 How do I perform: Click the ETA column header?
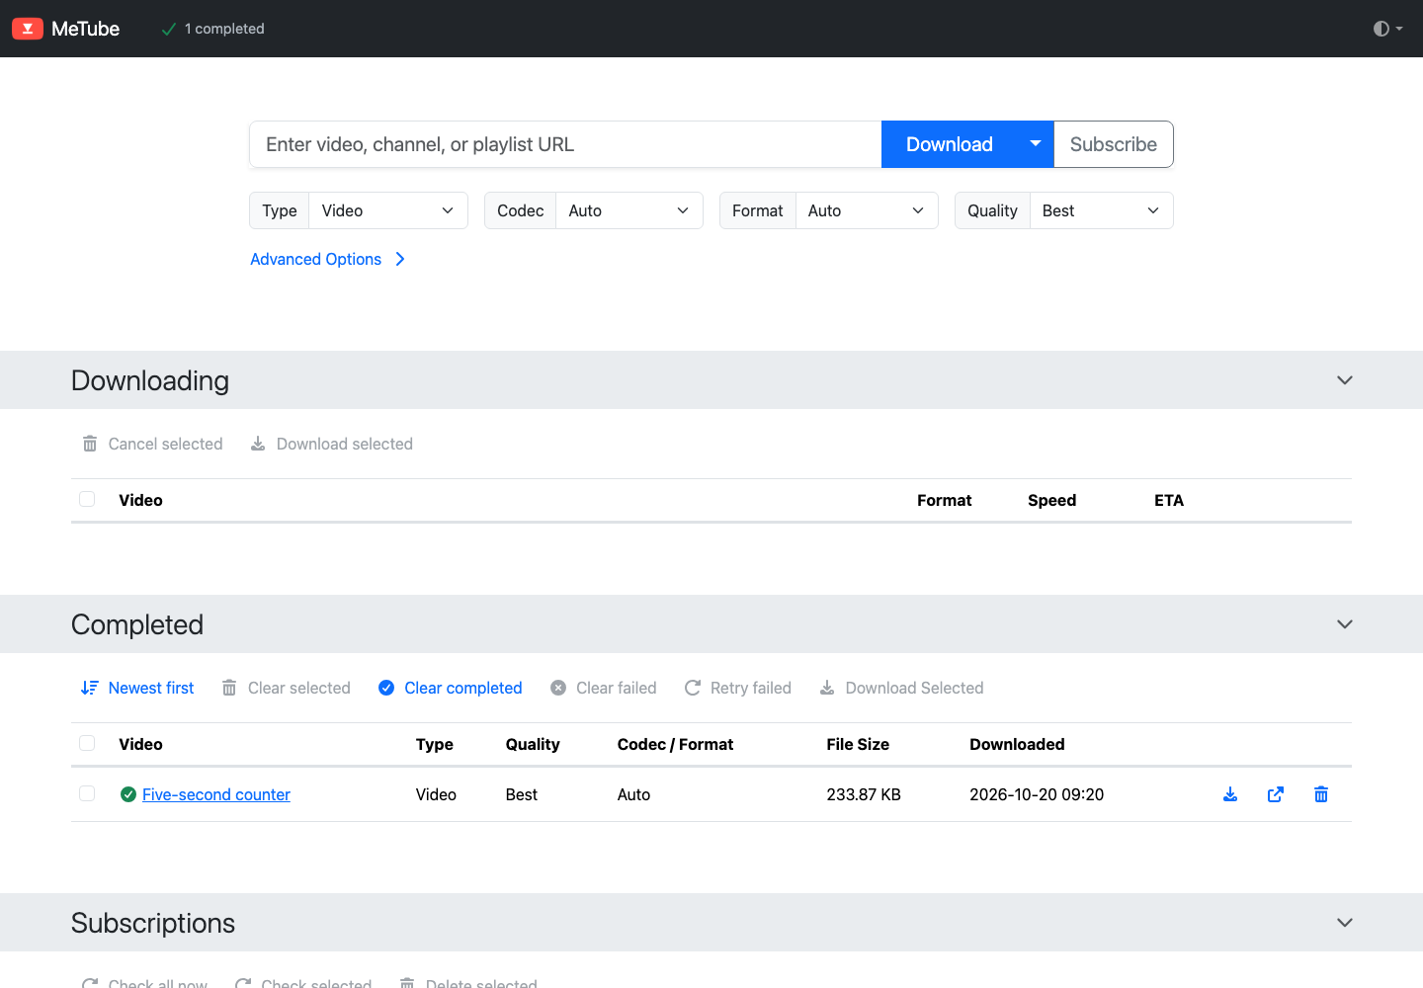(x=1169, y=500)
